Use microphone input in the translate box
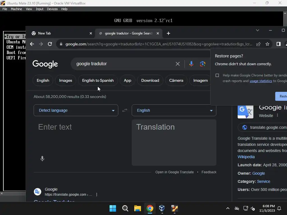287x215 pixels. 42,158
